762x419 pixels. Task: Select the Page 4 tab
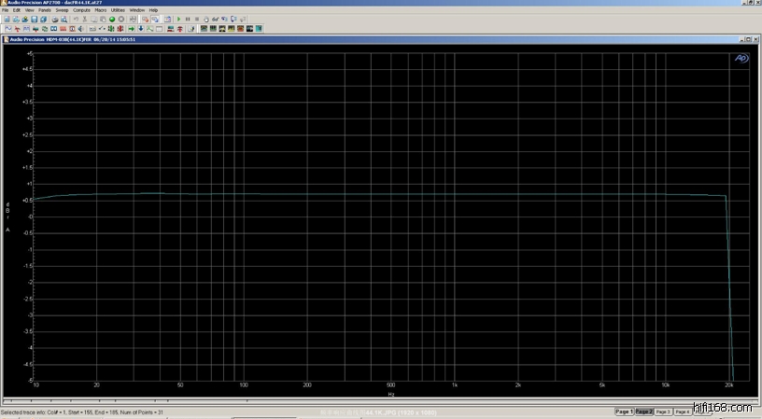tap(683, 412)
